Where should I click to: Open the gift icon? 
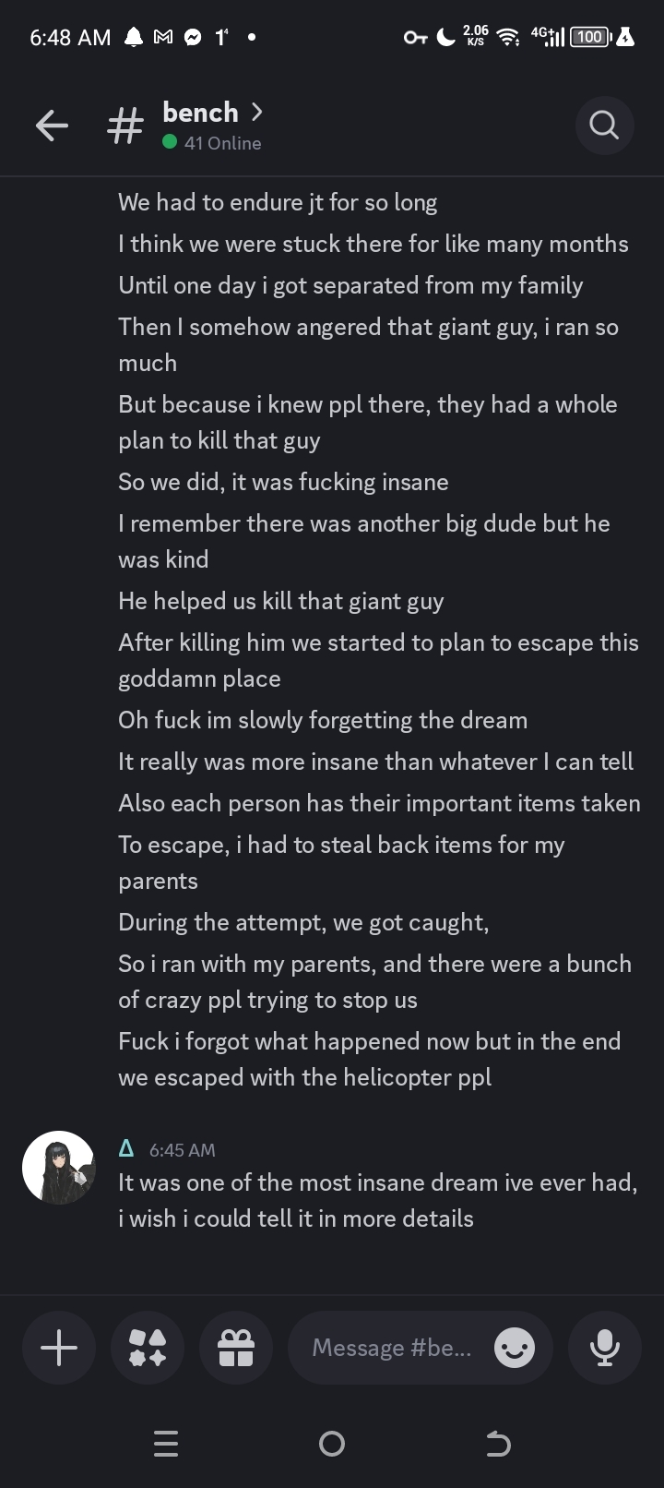click(x=236, y=1348)
